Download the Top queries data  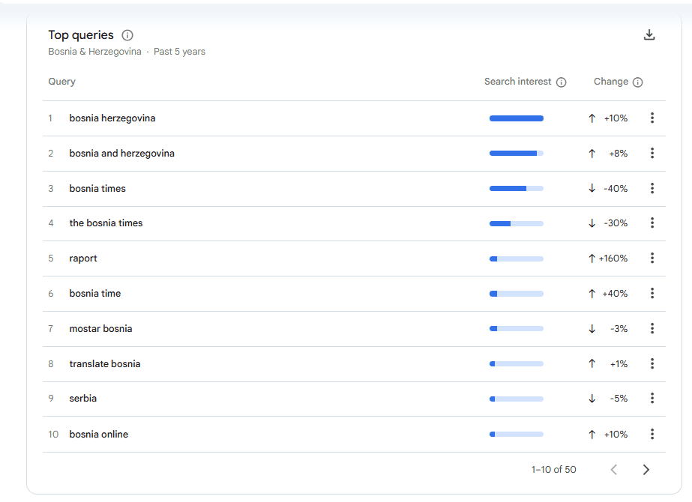[649, 35]
